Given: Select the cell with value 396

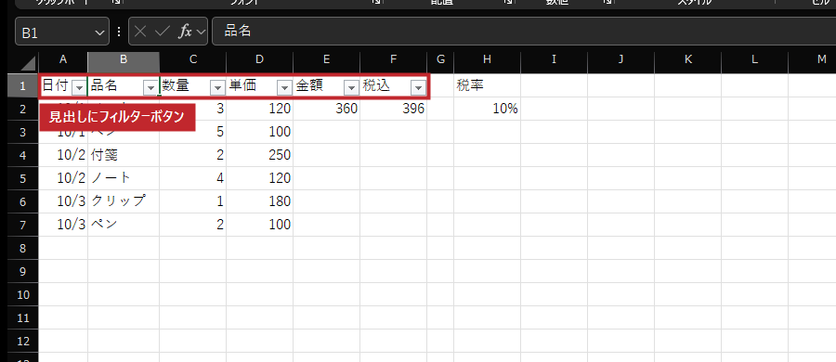Looking at the screenshot, I should pyautogui.click(x=393, y=109).
